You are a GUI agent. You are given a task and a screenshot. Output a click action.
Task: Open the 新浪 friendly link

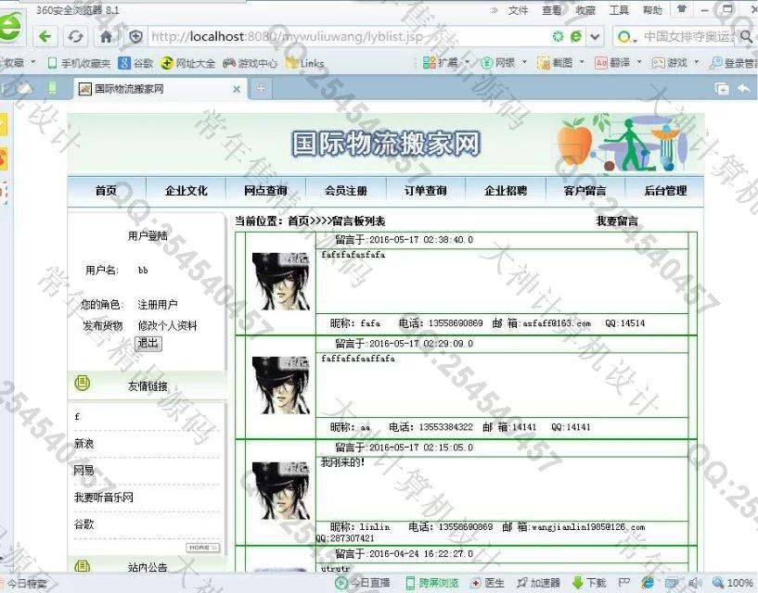tap(84, 444)
